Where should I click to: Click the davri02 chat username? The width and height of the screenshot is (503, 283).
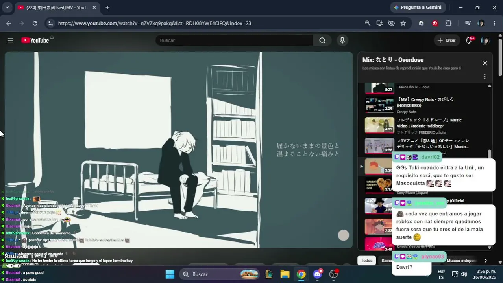[x=430, y=157]
